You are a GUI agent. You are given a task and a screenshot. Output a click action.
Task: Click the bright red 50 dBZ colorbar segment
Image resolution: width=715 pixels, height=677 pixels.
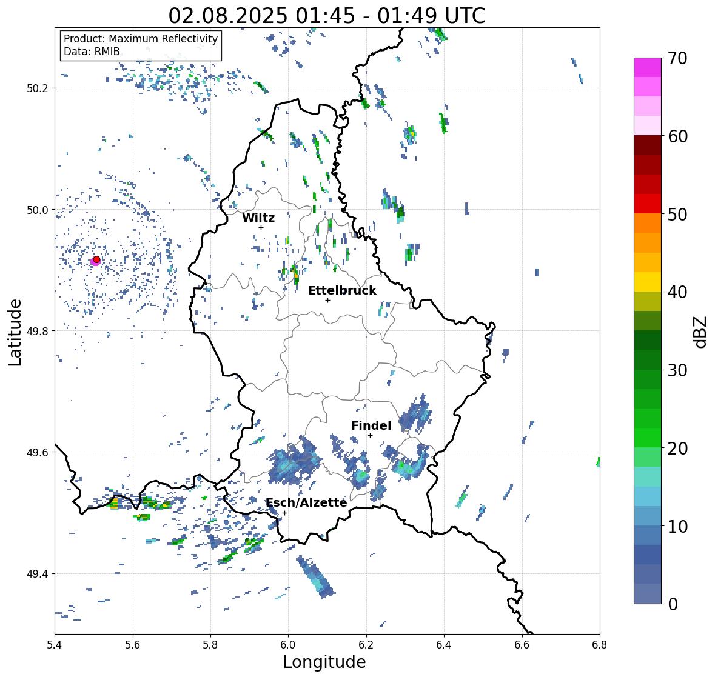click(648, 204)
